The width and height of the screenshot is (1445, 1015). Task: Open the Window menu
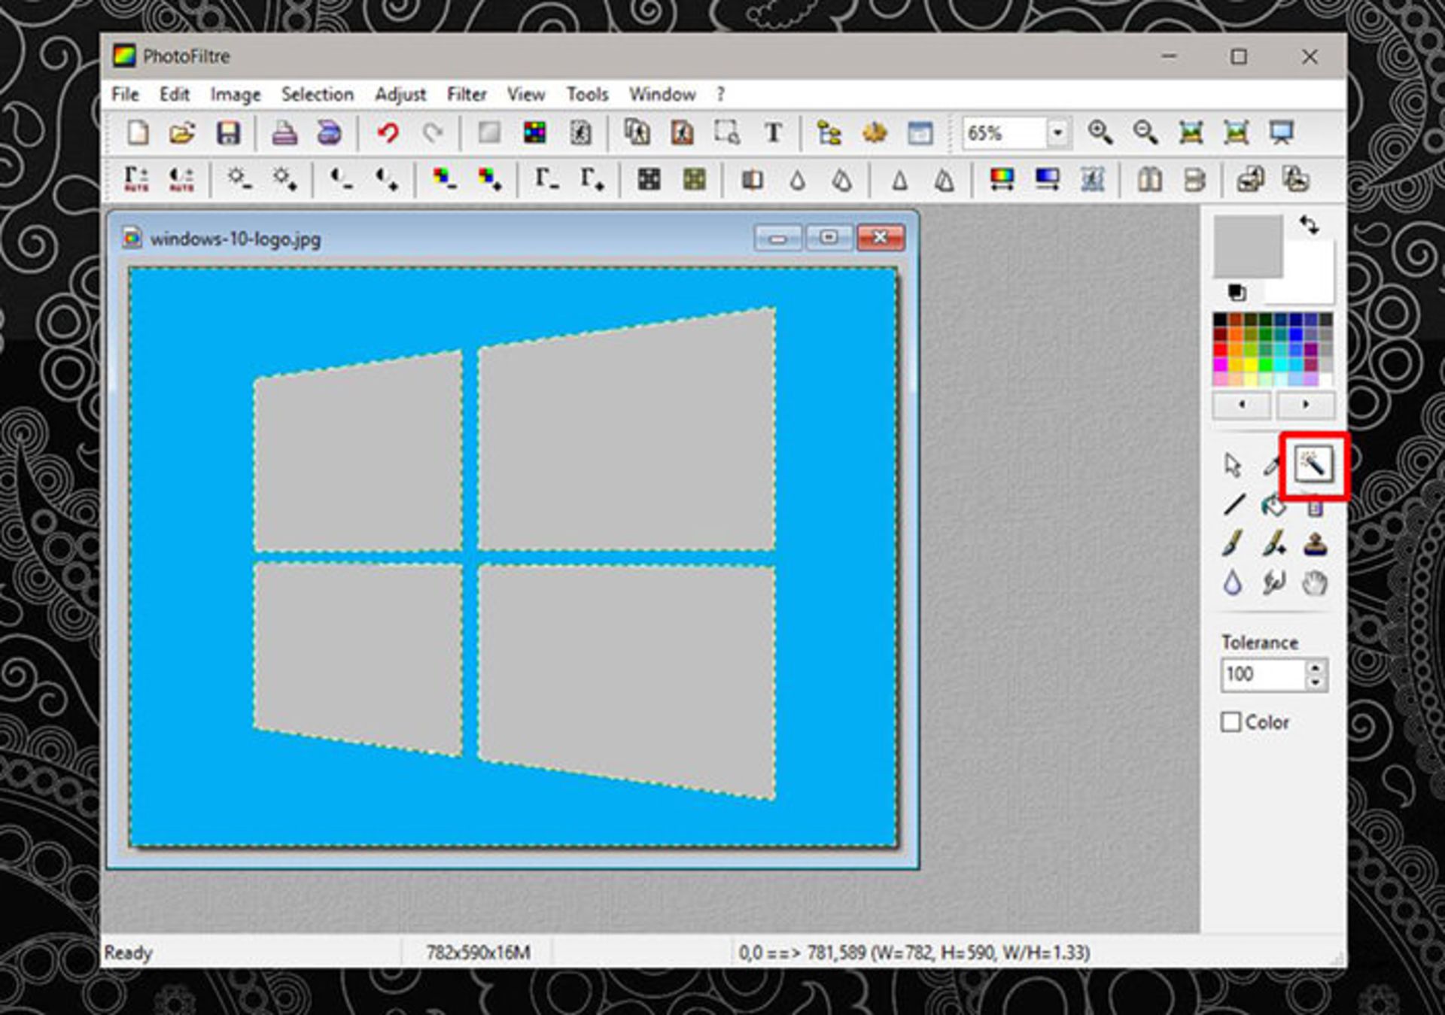662,94
